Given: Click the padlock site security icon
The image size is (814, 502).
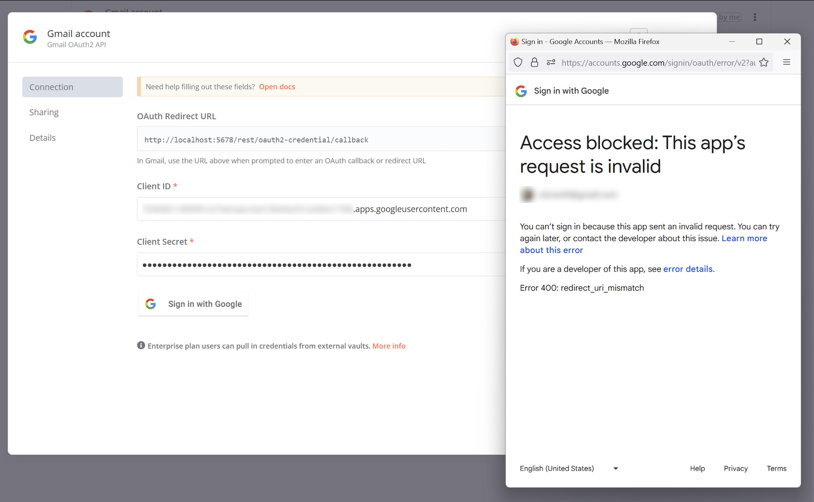Looking at the screenshot, I should [534, 63].
